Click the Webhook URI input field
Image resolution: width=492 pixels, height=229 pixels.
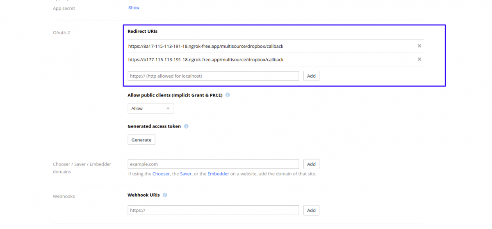click(x=213, y=210)
